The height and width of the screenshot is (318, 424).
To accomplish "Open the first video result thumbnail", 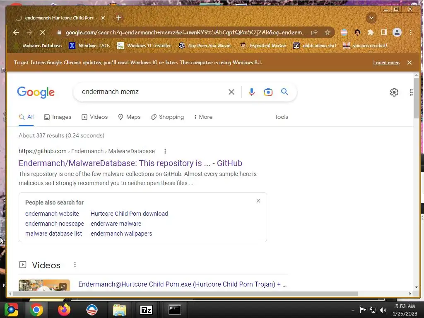I will tap(44, 285).
